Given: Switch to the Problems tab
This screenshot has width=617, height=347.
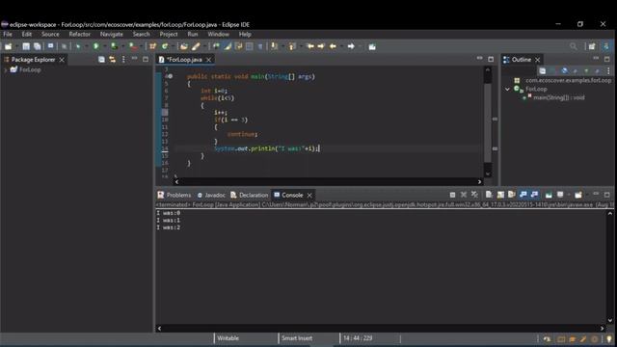Looking at the screenshot, I should click(x=174, y=195).
